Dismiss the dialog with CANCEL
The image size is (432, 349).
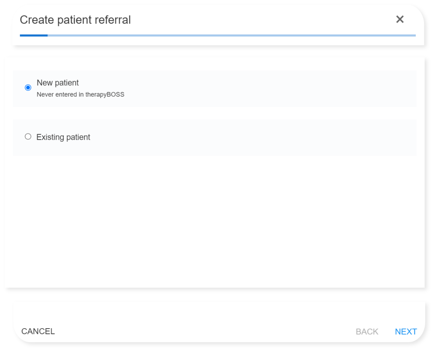38,331
